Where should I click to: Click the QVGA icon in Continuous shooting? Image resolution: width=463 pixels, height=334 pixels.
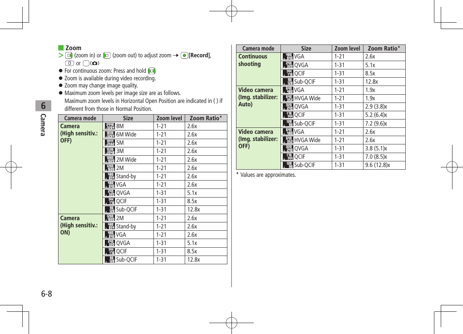click(x=288, y=65)
